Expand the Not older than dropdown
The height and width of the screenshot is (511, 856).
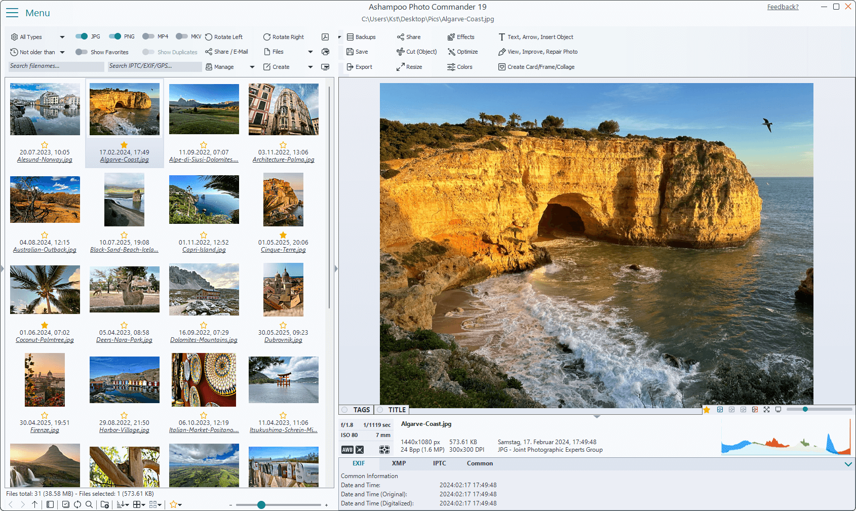tap(62, 52)
